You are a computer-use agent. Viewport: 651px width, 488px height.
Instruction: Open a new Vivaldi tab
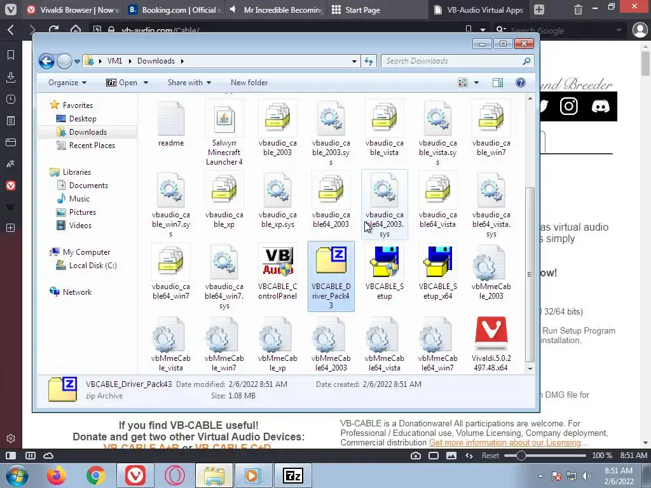[x=539, y=10]
